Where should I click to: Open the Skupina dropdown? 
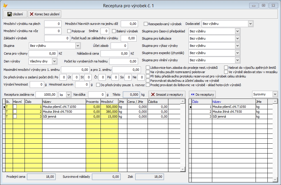pyautogui.click(x=78, y=46)
